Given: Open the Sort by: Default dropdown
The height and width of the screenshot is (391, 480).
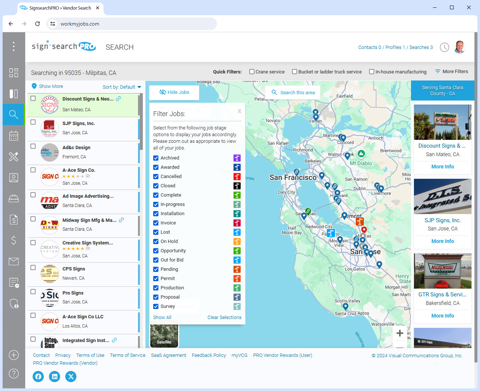Looking at the screenshot, I should 122,87.
